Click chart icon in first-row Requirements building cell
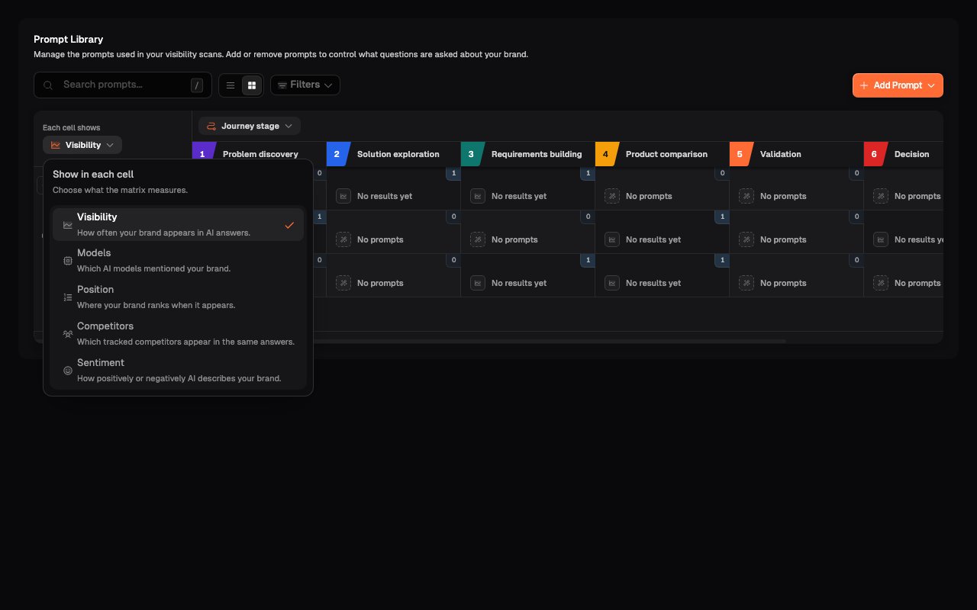977x610 pixels. (x=478, y=196)
